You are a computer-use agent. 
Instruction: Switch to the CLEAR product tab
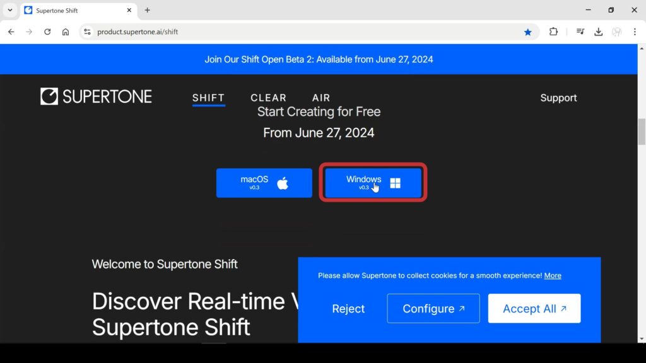click(268, 98)
